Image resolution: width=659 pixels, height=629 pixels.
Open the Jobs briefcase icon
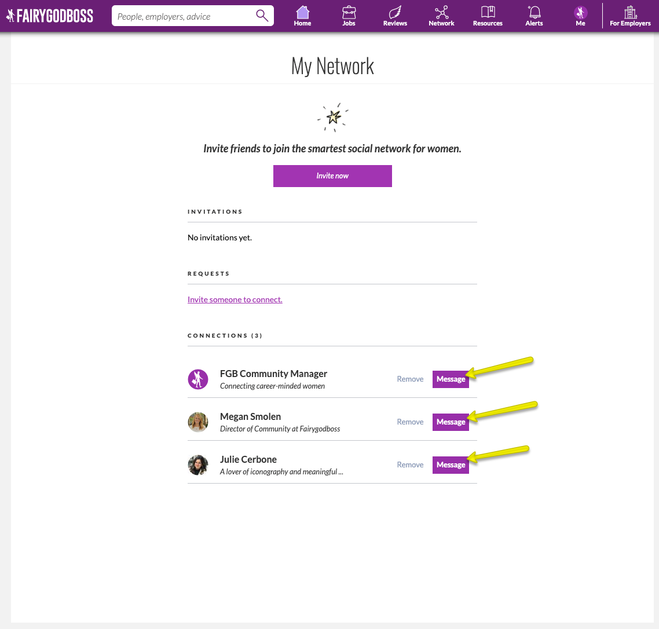(x=349, y=12)
